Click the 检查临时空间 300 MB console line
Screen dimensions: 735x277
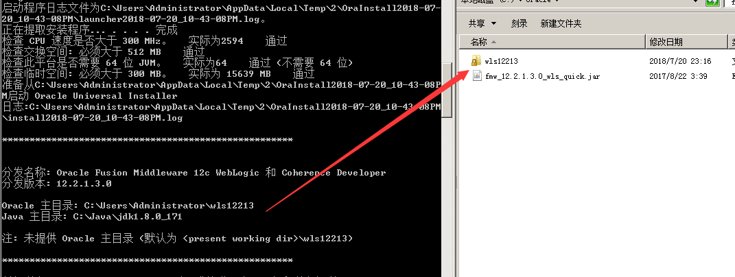click(x=158, y=73)
